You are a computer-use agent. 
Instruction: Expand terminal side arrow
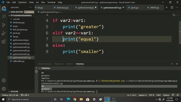[x=36, y=68]
